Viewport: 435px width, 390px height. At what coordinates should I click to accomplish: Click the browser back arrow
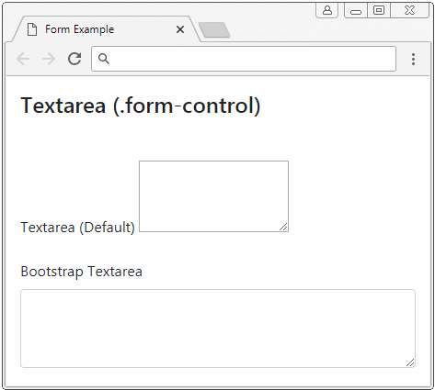(x=23, y=59)
